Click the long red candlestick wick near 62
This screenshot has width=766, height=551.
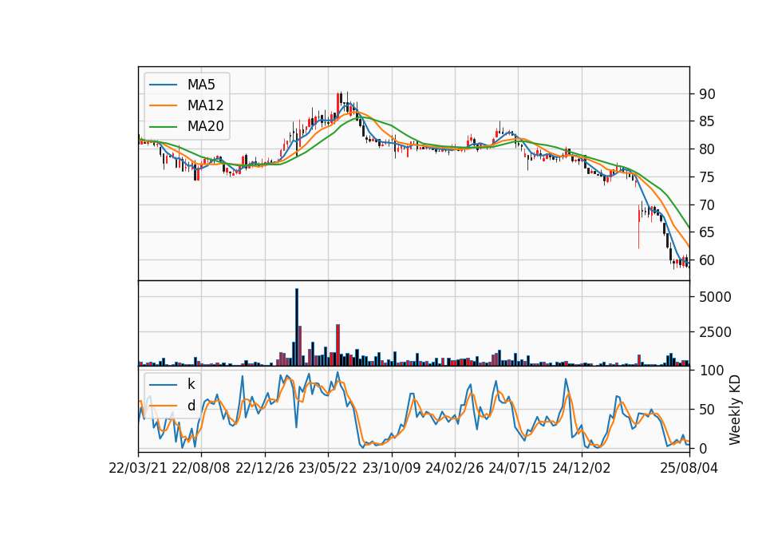[638, 227]
